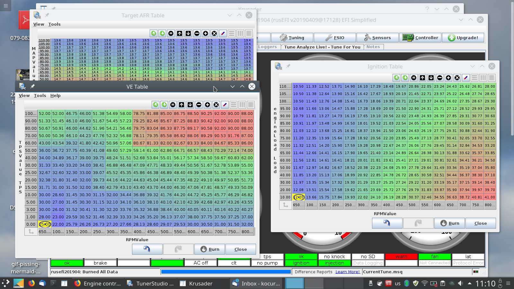Click Burn button in Ignition Table window
The image size is (514, 289).
(x=449, y=223)
